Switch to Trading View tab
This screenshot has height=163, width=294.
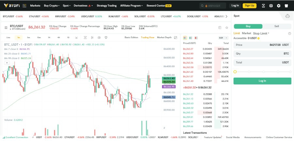(x=148, y=37)
